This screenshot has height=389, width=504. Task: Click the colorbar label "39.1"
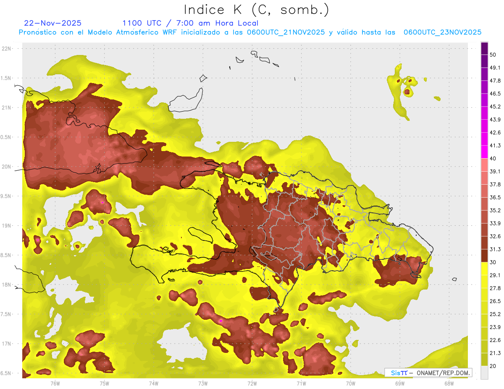pyautogui.click(x=495, y=171)
